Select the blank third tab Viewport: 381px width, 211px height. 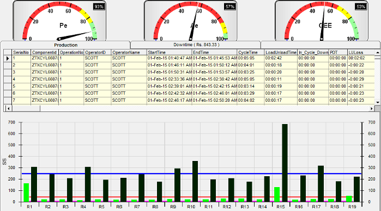(x=320, y=45)
